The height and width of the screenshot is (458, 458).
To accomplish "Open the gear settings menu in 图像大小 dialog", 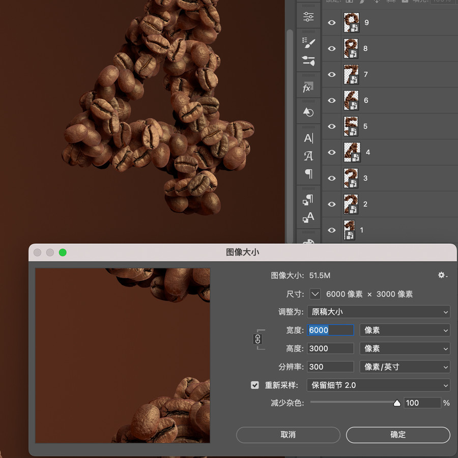I will click(442, 275).
